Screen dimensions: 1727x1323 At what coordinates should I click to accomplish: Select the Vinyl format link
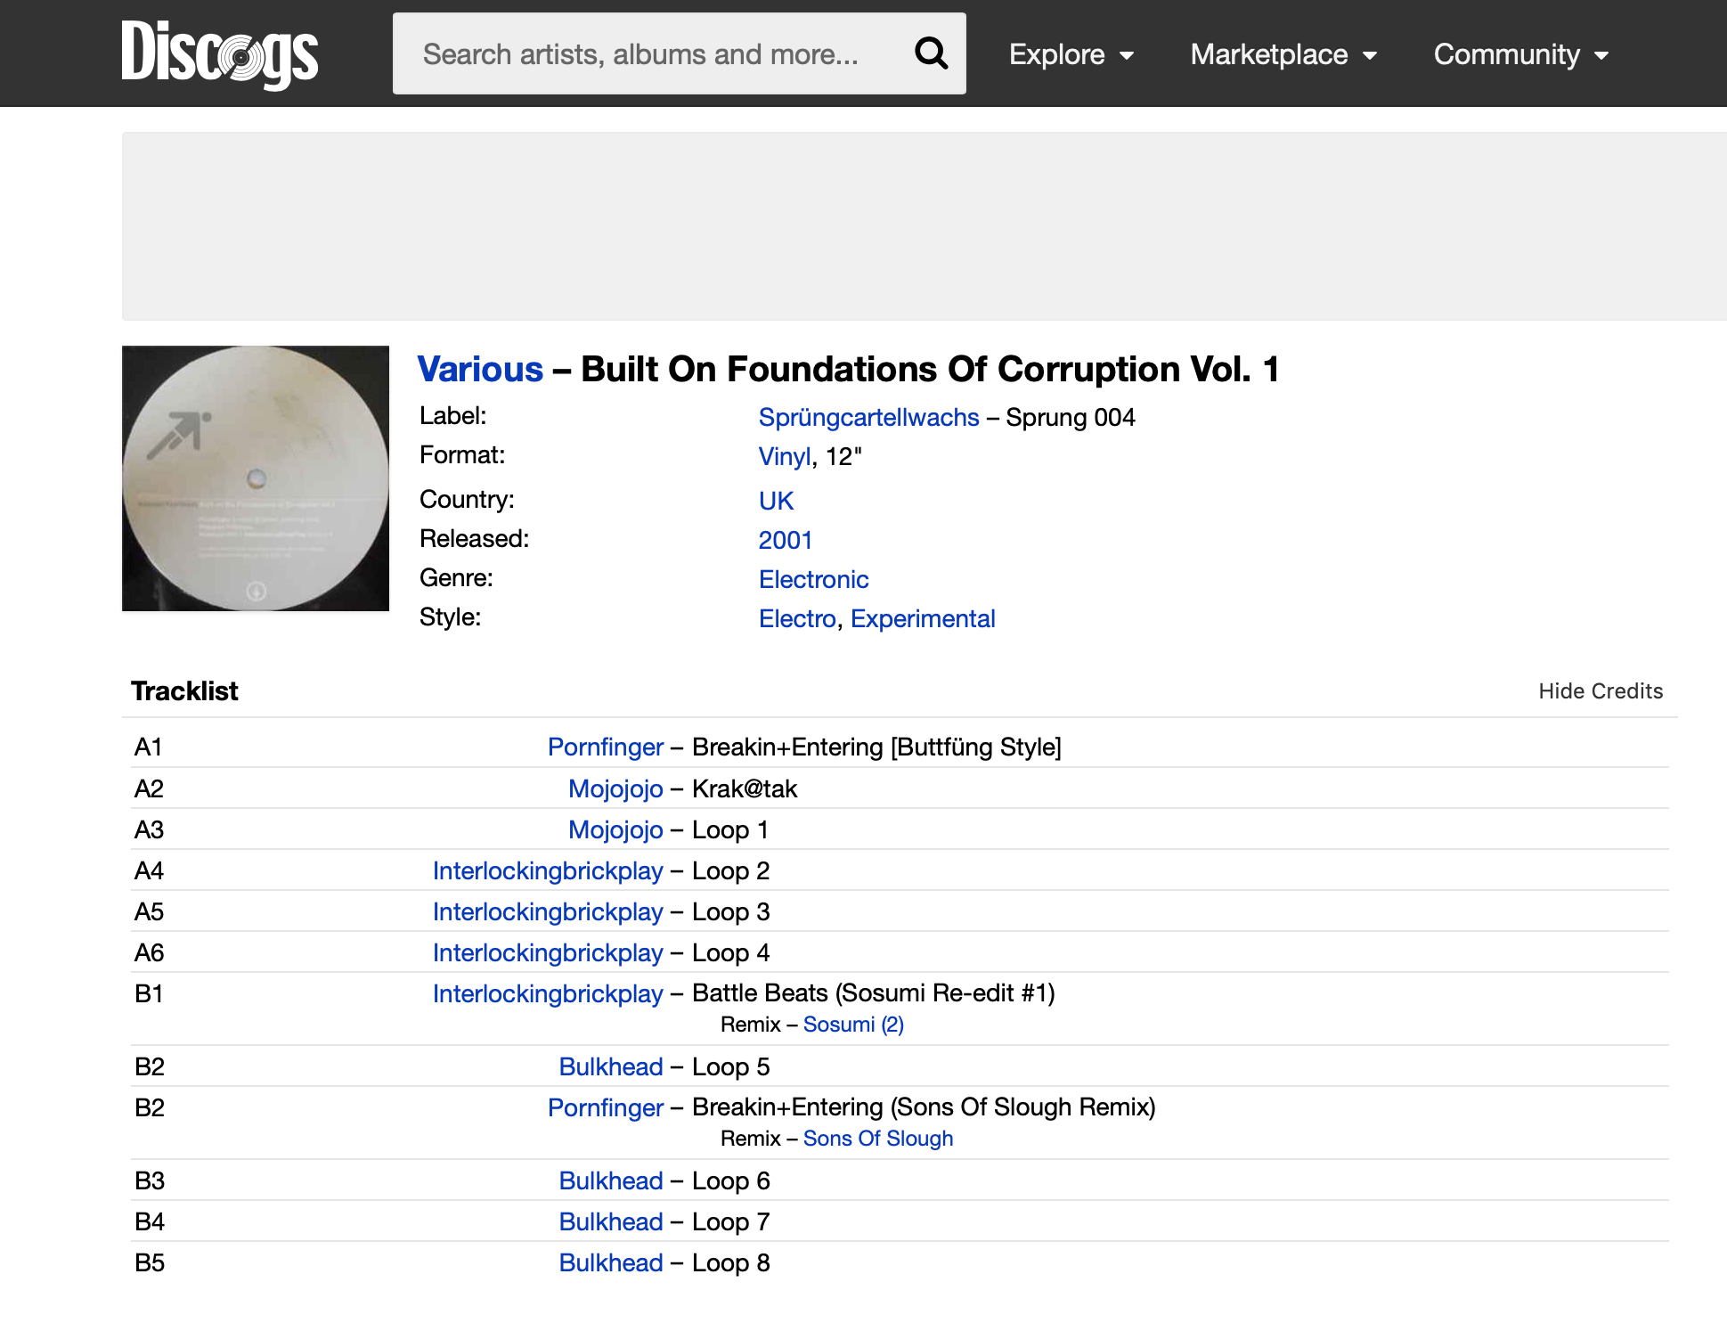[784, 456]
